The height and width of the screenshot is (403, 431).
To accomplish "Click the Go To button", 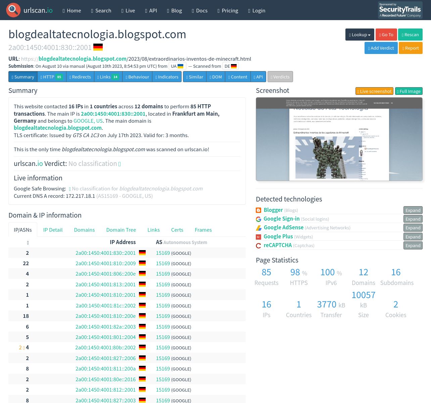I will tap(386, 35).
